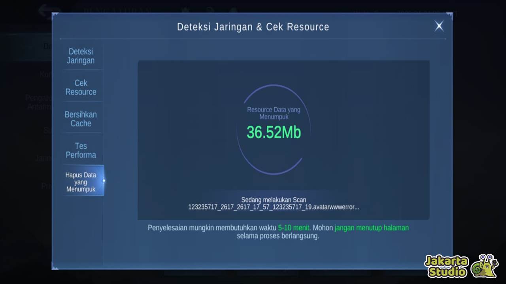
Task: Click the 36.52Mb resource size value
Action: click(274, 132)
